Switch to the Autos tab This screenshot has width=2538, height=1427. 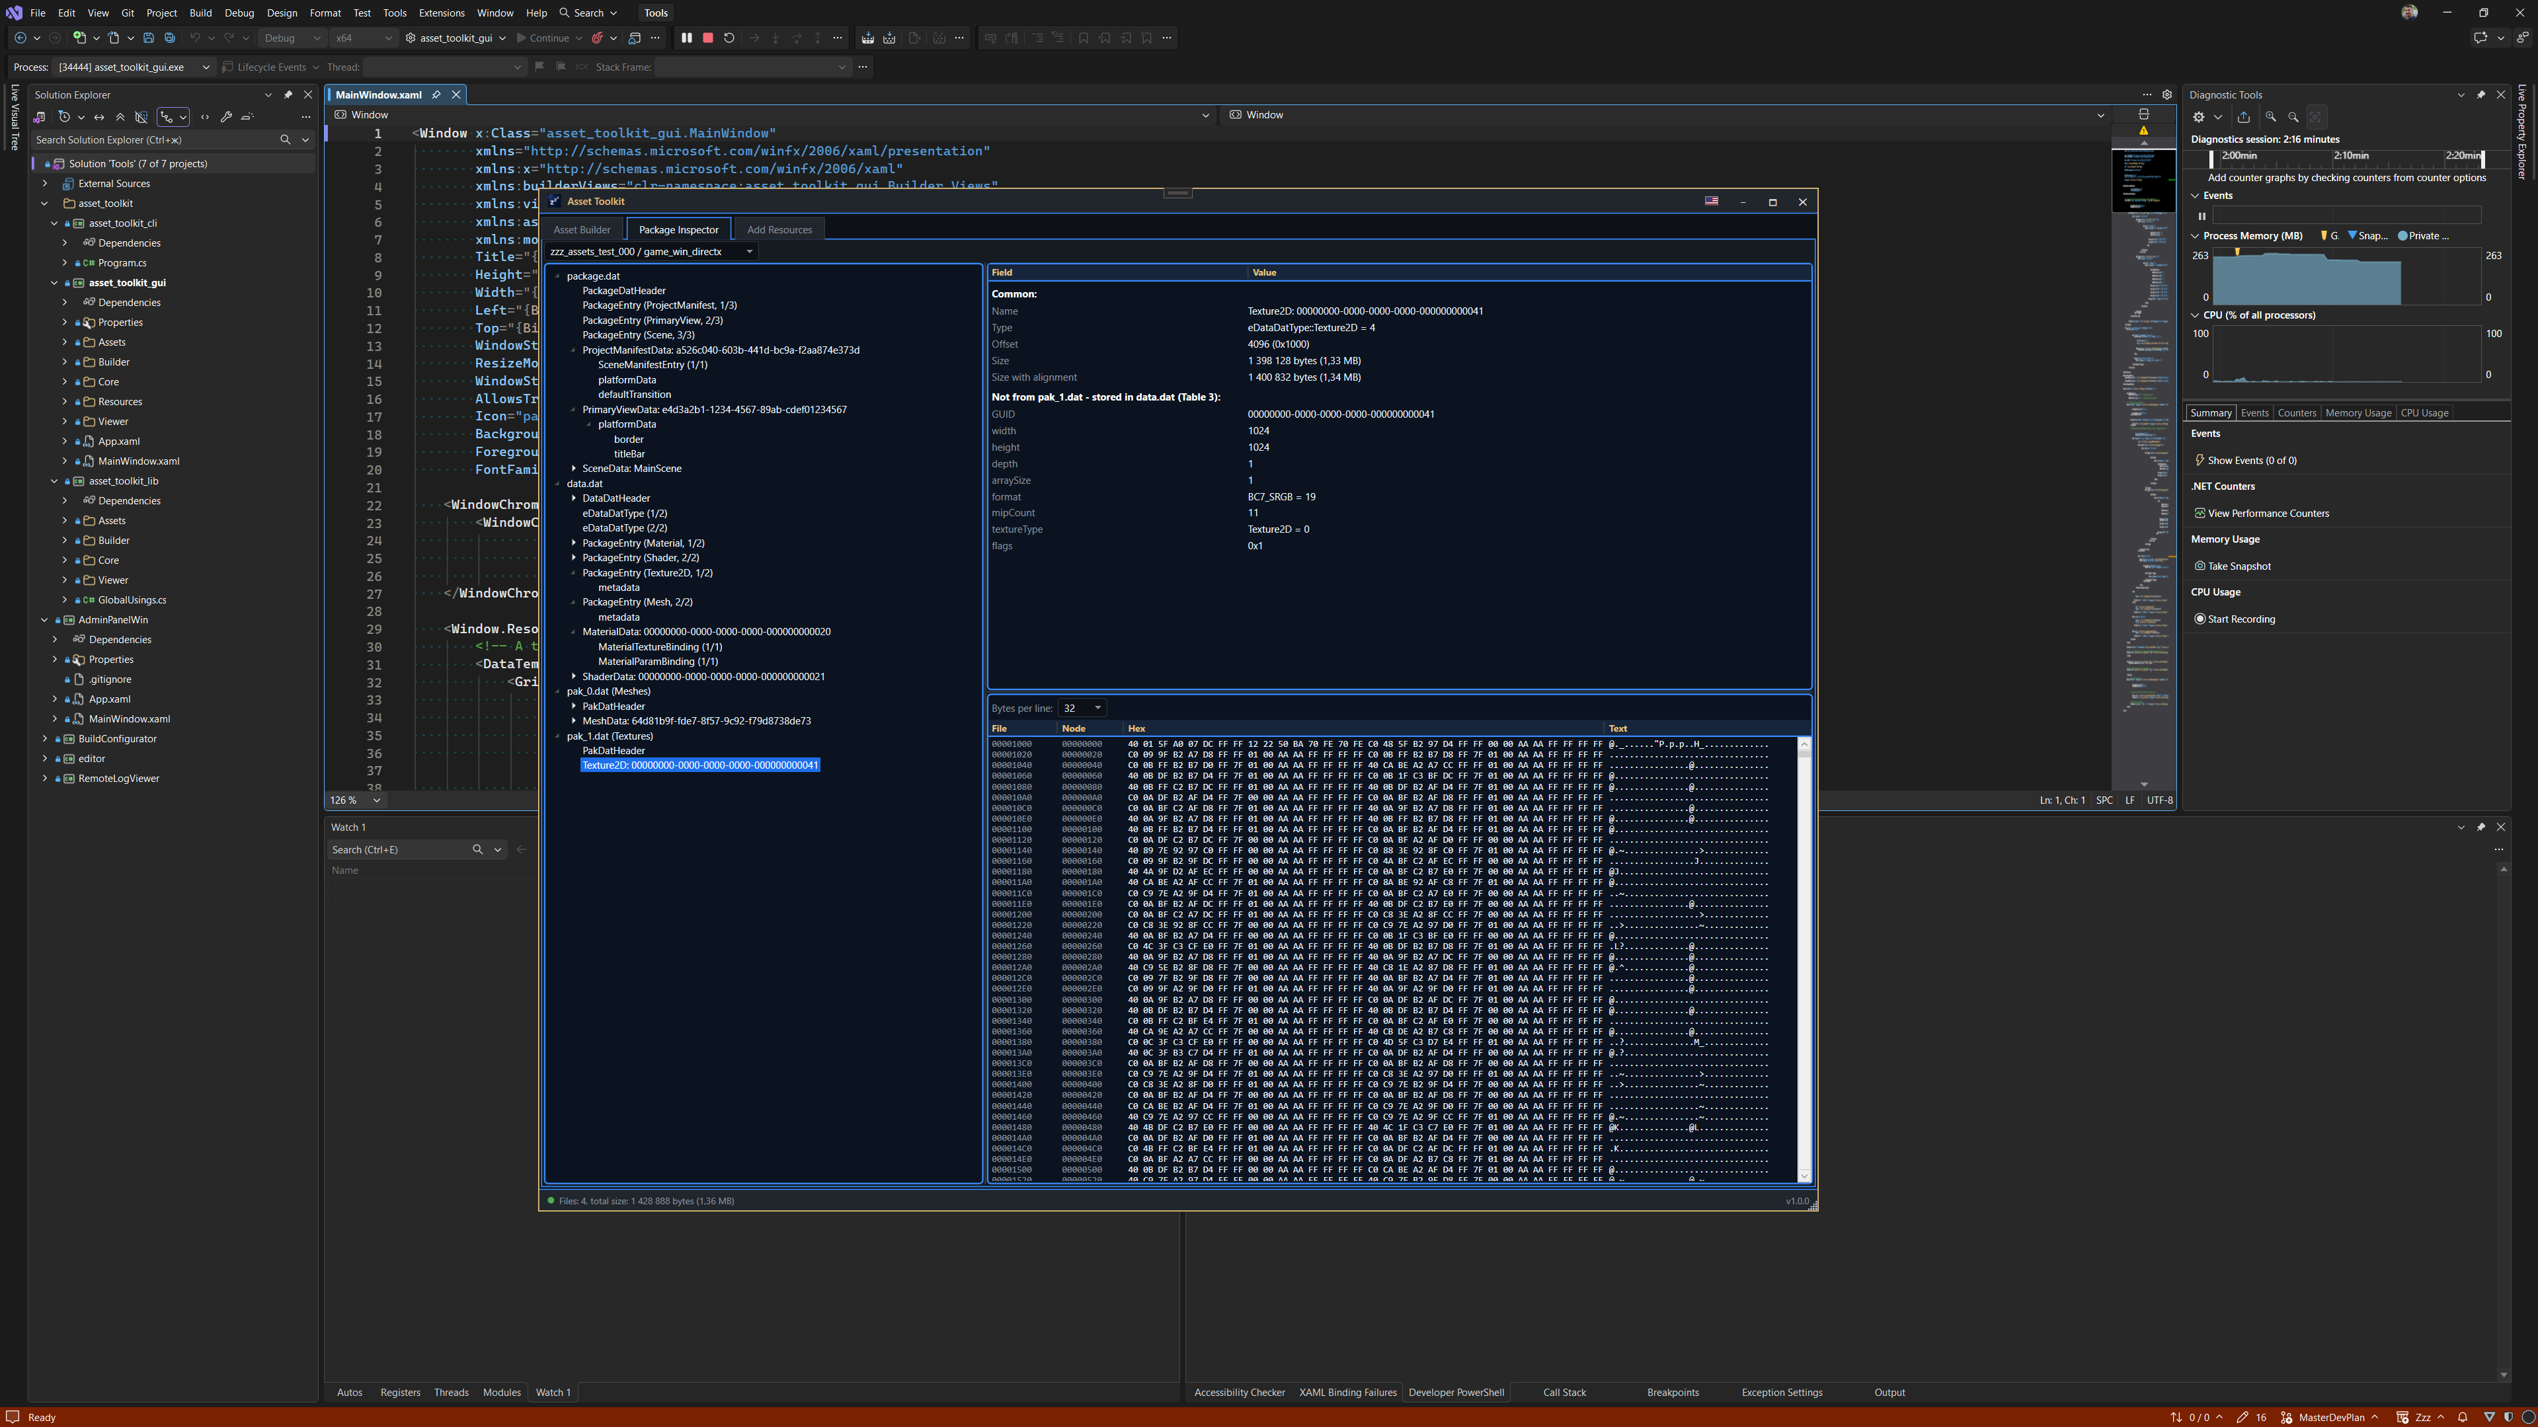(x=350, y=1393)
